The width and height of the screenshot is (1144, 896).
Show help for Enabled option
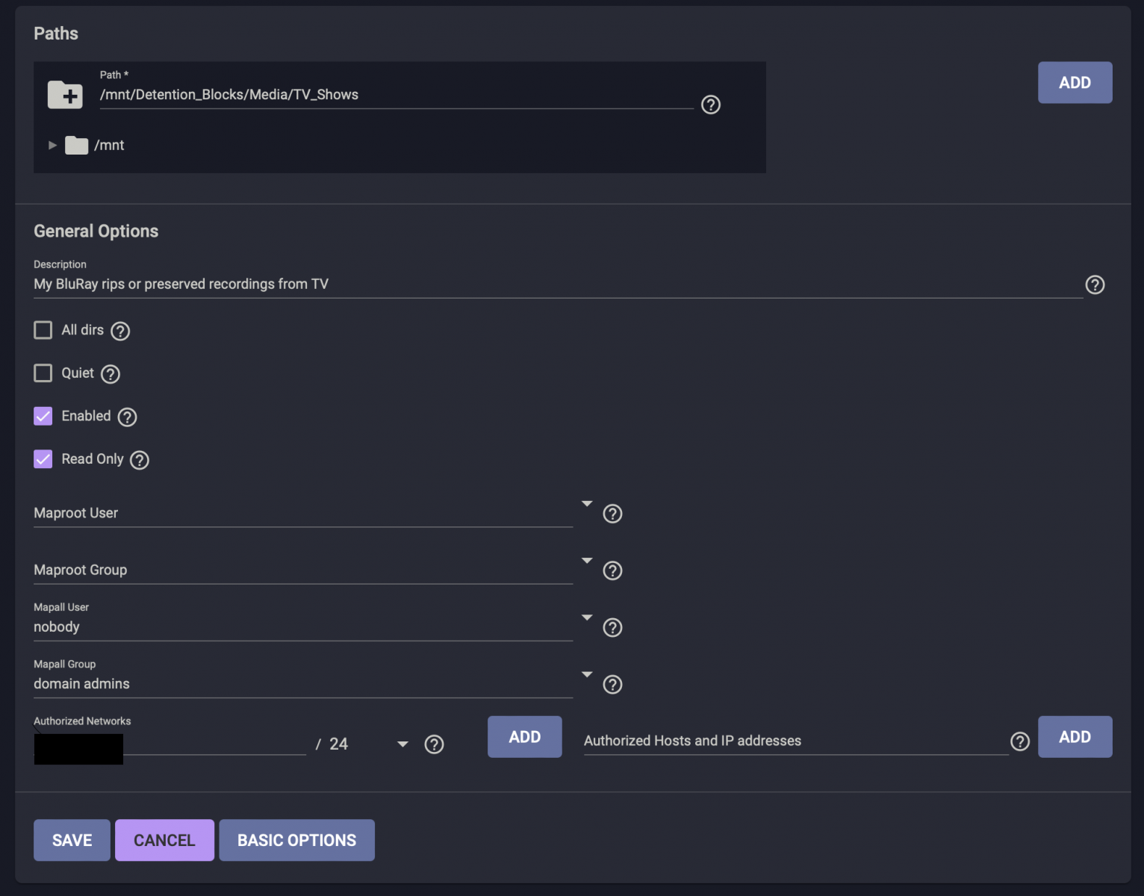point(128,417)
